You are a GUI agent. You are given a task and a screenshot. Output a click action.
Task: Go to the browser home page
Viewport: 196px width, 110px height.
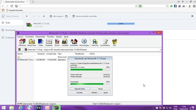(x=17, y=6)
